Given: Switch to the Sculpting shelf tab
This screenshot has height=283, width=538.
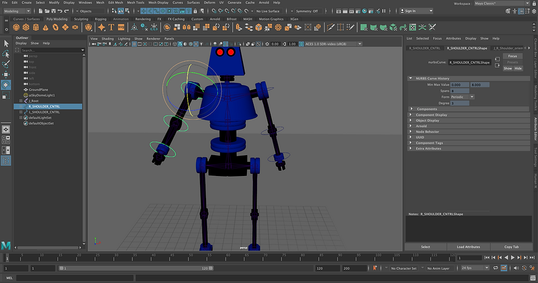Looking at the screenshot, I should [x=81, y=19].
